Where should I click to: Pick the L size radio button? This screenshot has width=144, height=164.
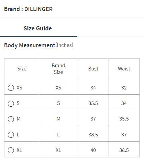[11, 135]
